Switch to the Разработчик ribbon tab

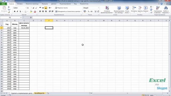point(84,4)
